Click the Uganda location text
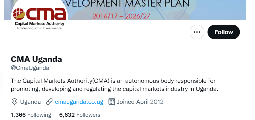 click(x=30, y=102)
